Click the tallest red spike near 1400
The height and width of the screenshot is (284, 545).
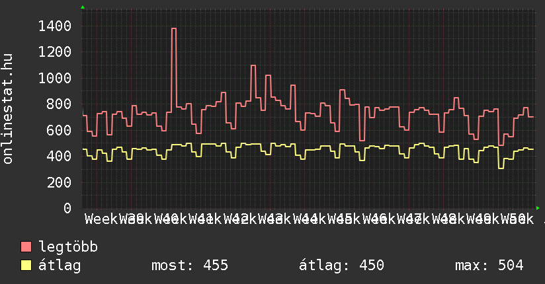coord(174,29)
